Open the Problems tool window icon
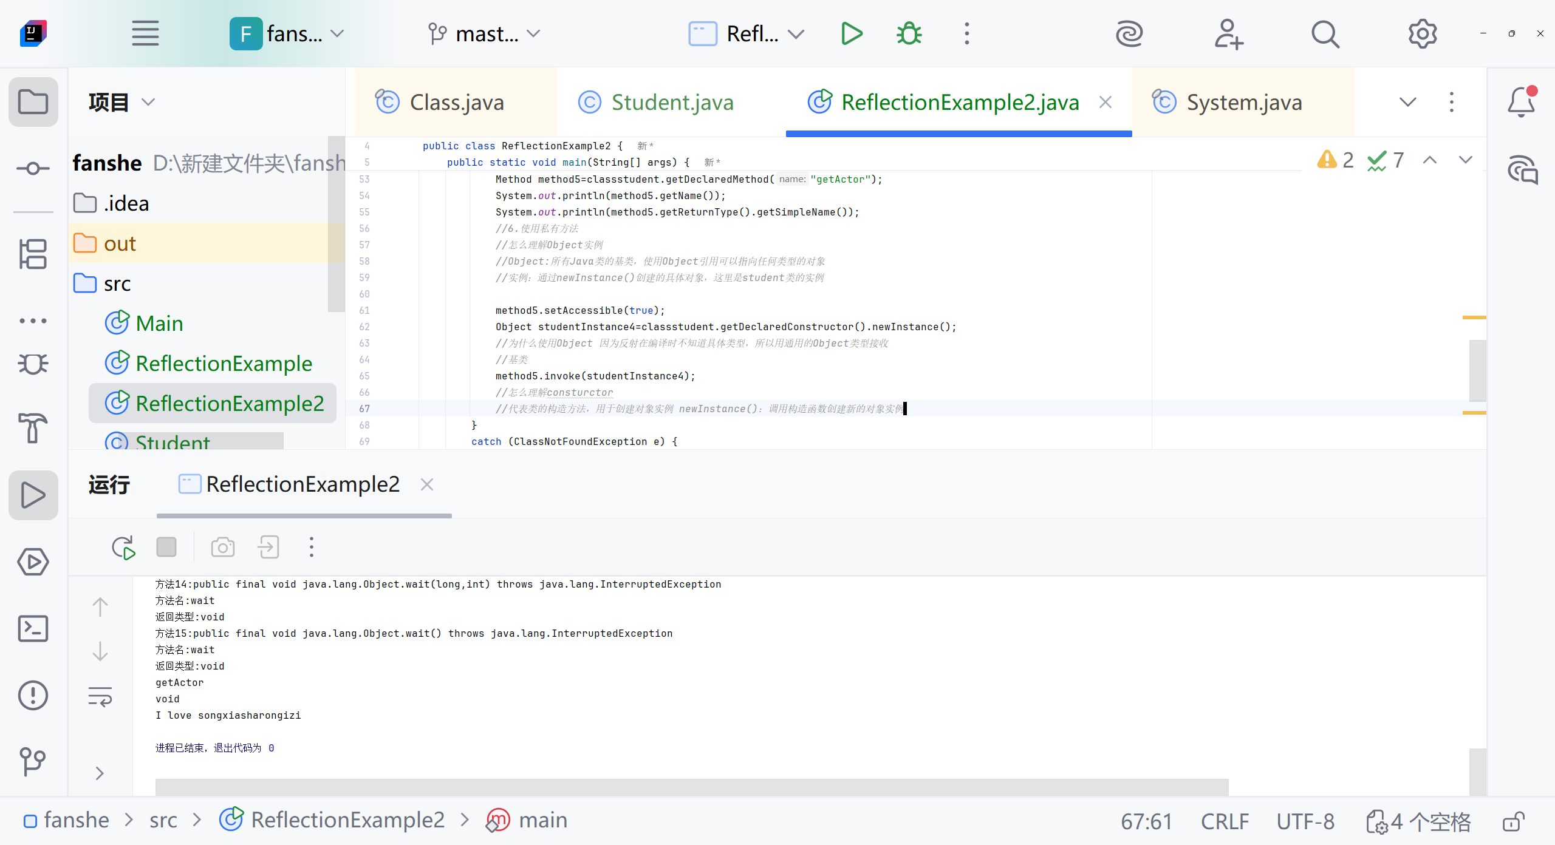The image size is (1555, 845). 33,695
